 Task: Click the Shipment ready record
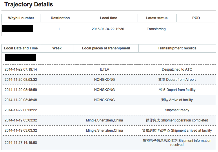click(177, 110)
